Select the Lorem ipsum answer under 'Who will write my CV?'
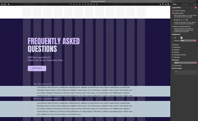Screen dimensions: 198x121 [x=85, y=91]
